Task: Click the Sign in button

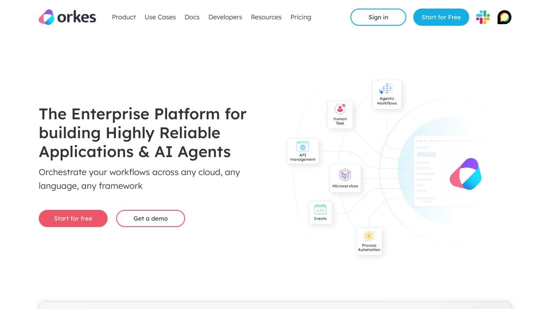Action: tap(378, 17)
